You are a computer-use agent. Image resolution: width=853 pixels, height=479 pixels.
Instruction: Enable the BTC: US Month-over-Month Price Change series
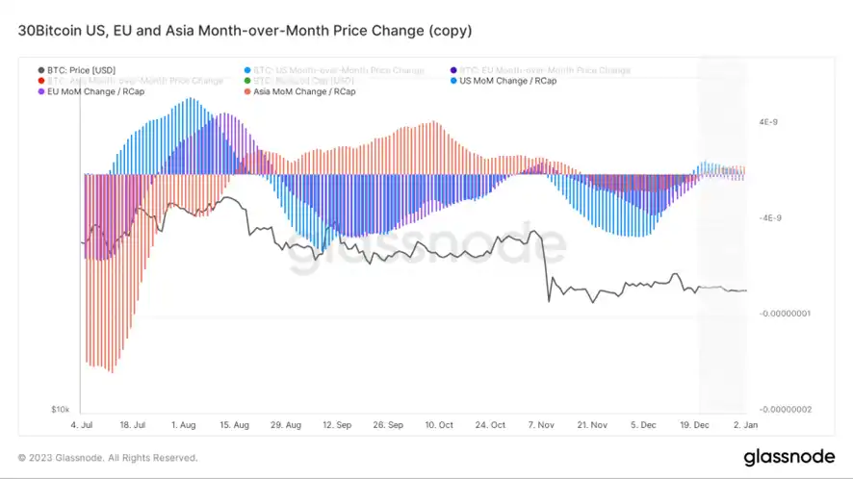pos(334,70)
